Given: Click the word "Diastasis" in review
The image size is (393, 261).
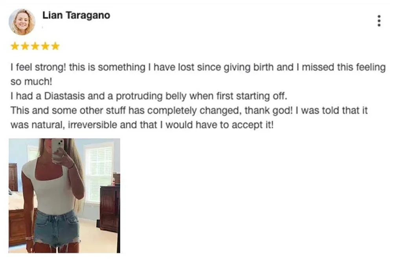Looking at the screenshot, I should (x=64, y=96).
